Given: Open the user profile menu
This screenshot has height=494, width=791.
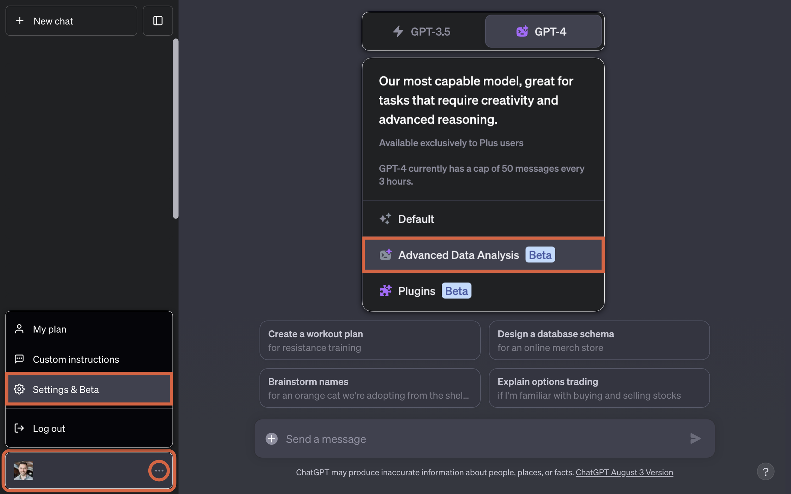Looking at the screenshot, I should point(159,471).
